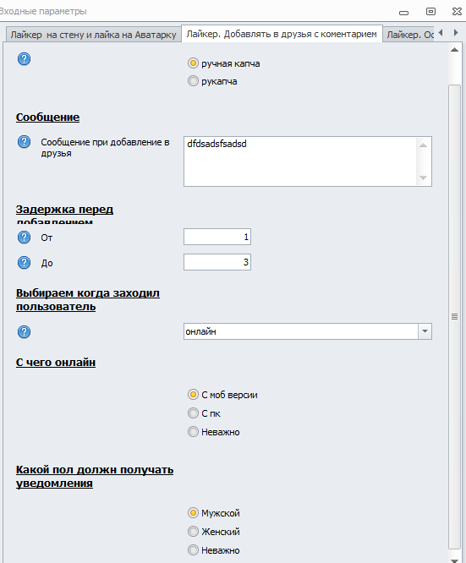Open the partially visible 'Лайкер. Ос' tab
This screenshot has width=466, height=563.
[x=409, y=35]
